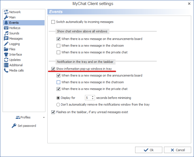Click the Media calls phone icon
The height and width of the screenshot is (157, 194).
6,70
